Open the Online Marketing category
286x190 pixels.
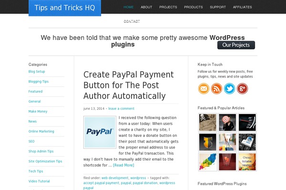coord(41,131)
